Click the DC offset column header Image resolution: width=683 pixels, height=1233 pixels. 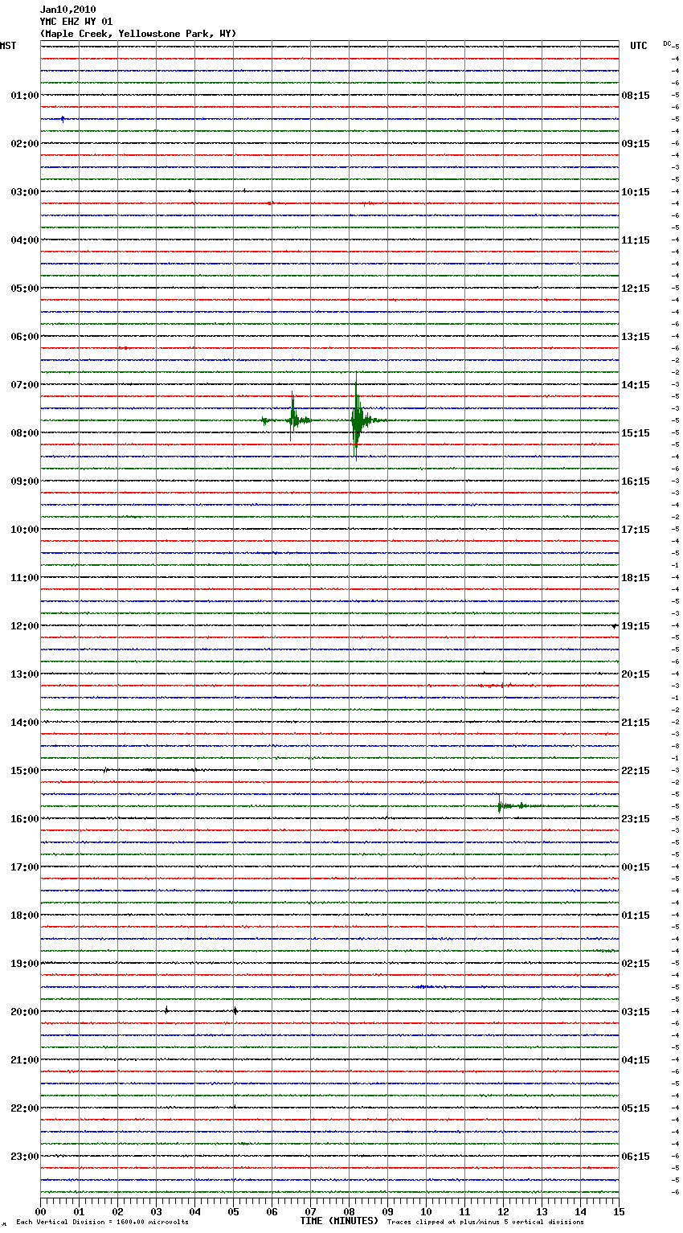pos(667,43)
